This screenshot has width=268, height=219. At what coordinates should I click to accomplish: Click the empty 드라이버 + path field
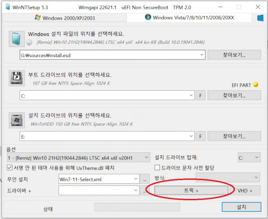click(99, 190)
